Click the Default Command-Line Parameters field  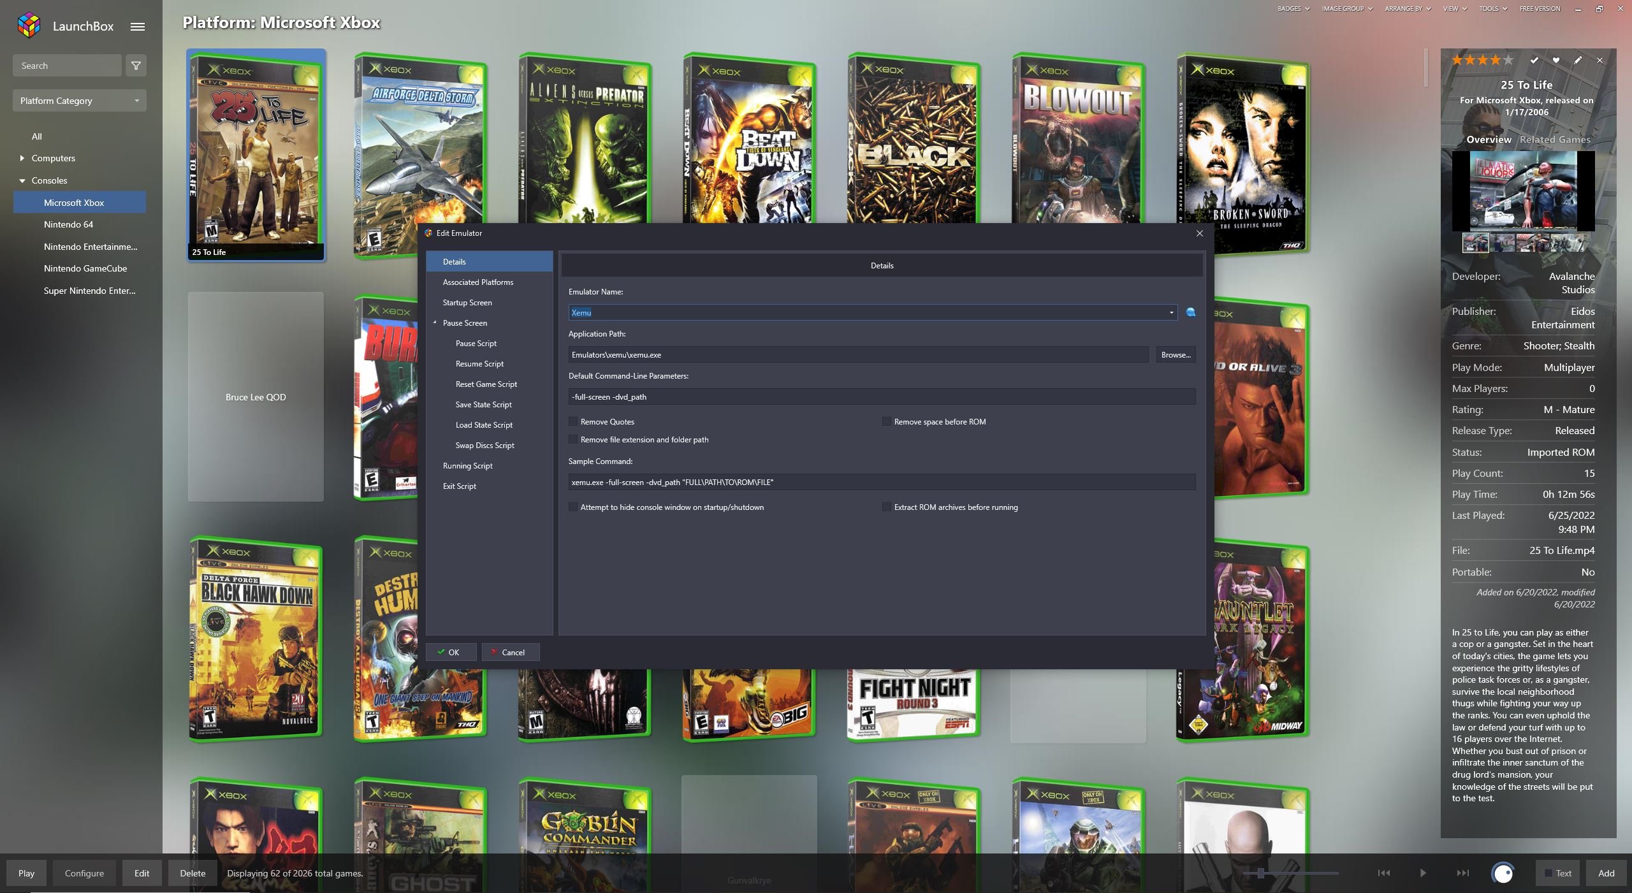[x=882, y=396]
